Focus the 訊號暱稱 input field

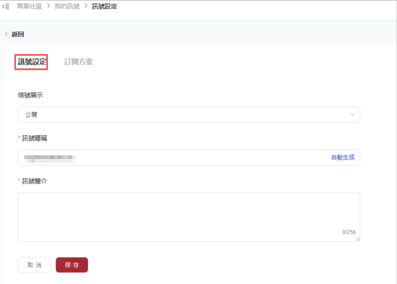pos(189,158)
